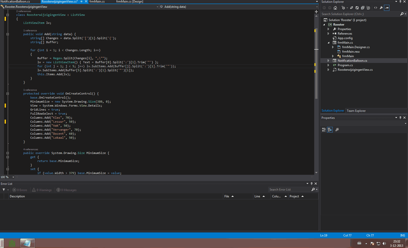Screen dimensions: 408x248
Task: Sort properties alphabetically with the A-Z icon
Action: pyautogui.click(x=330, y=130)
